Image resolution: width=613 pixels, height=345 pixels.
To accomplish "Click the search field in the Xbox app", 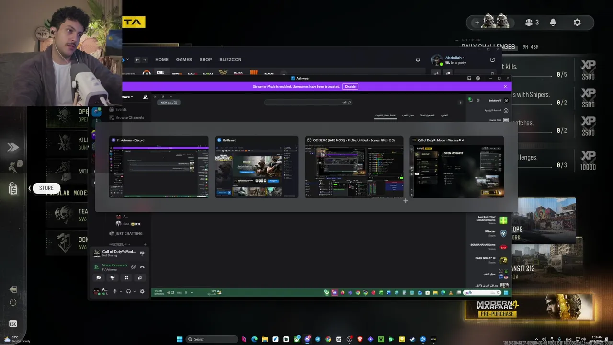I will (308, 102).
